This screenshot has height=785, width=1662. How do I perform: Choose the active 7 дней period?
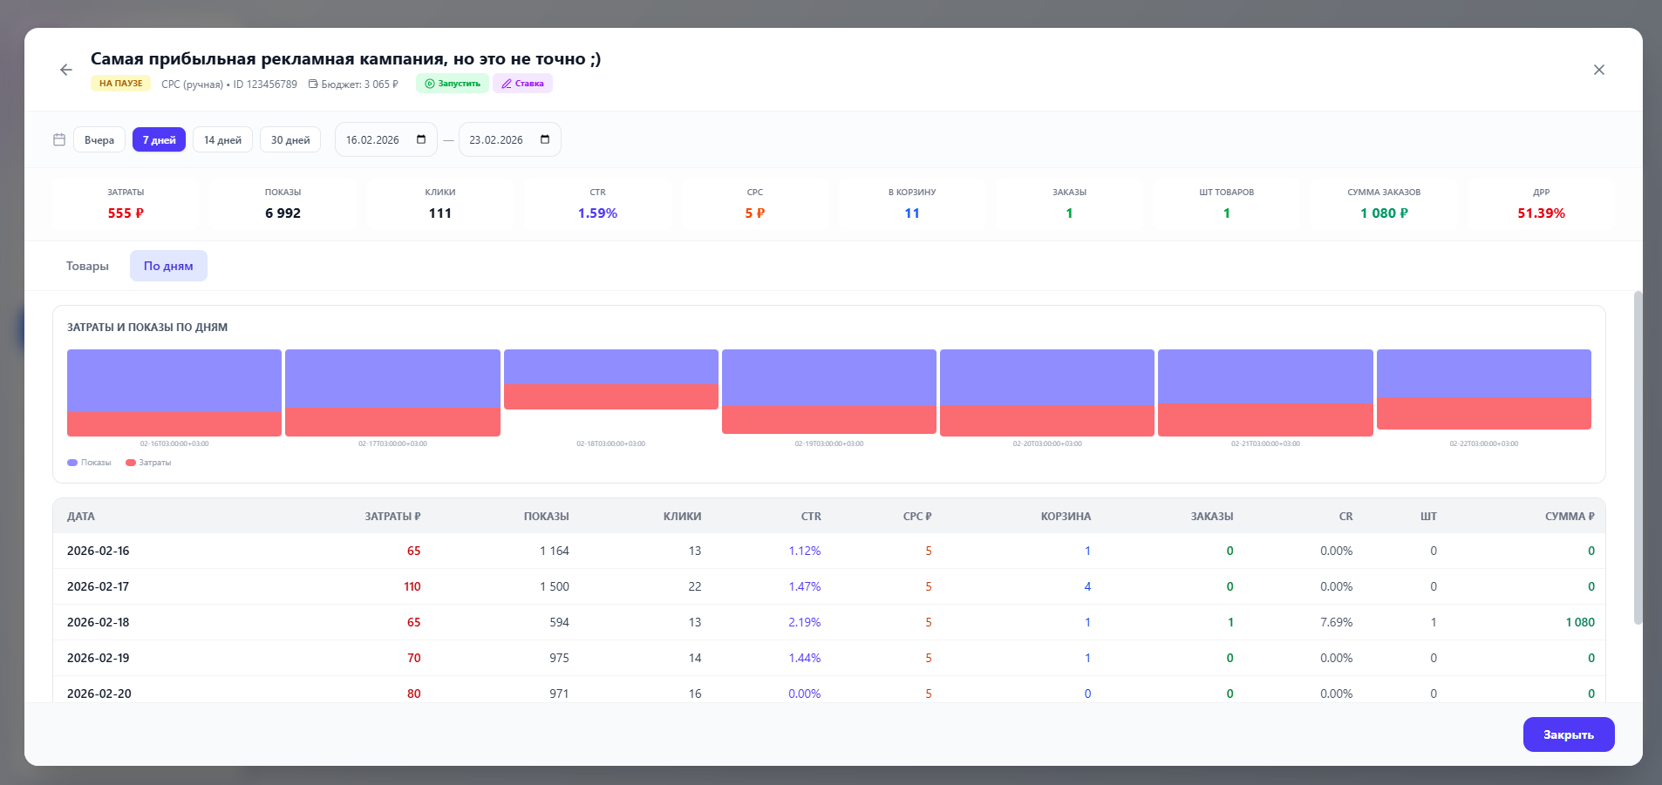(159, 139)
